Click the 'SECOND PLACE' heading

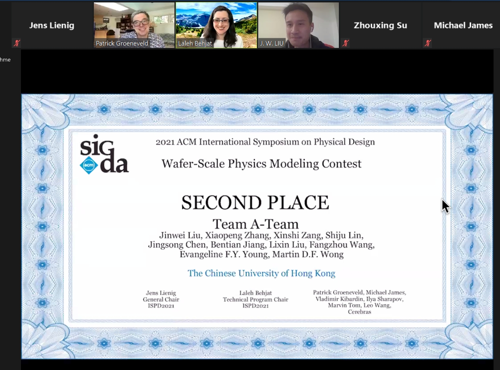tap(255, 203)
